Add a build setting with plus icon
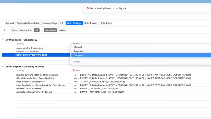 [5, 30]
